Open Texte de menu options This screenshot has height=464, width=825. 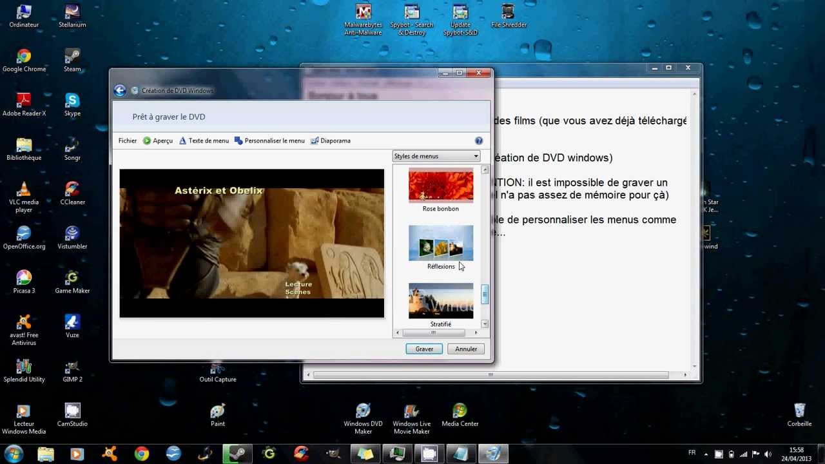[204, 140]
